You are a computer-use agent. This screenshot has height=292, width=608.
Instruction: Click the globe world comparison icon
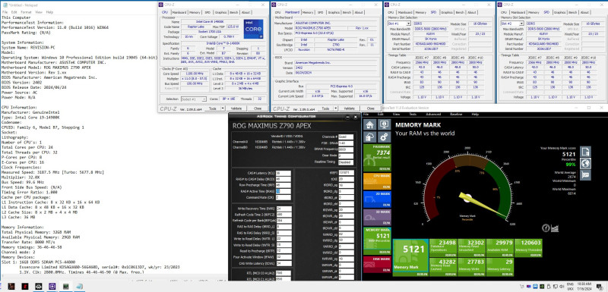pos(585,163)
